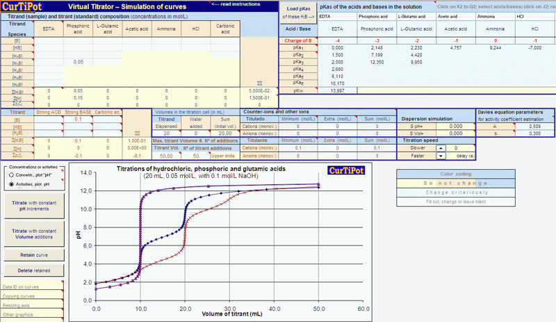The width and height of the screenshot is (556, 322).
Task: Click the '<— read instructions' note
Action: tap(236, 4)
